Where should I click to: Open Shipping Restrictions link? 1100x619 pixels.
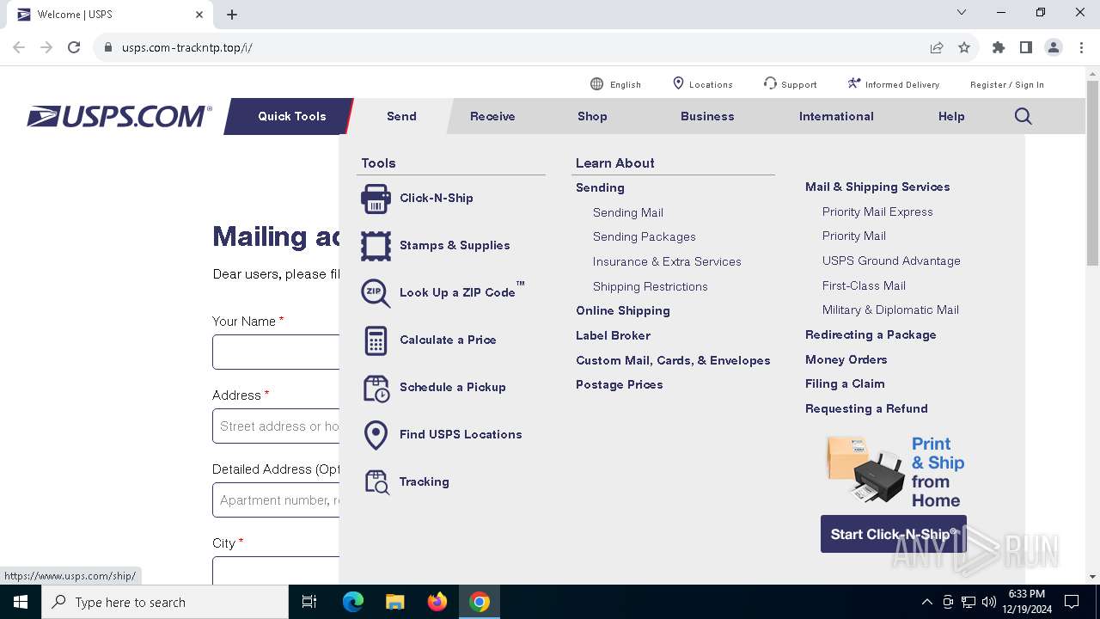pyautogui.click(x=651, y=286)
